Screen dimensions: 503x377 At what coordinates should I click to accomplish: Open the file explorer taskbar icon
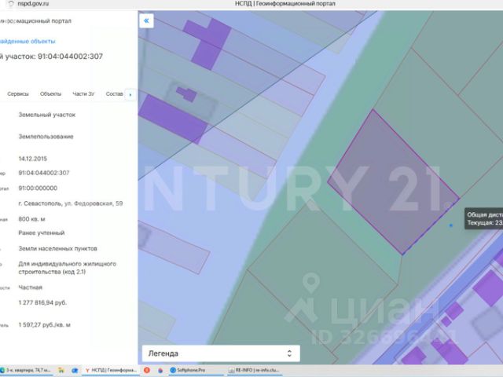tap(61, 370)
